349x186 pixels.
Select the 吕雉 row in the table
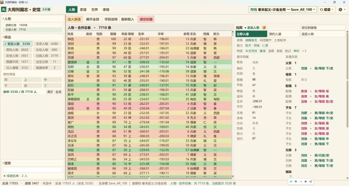149,72
